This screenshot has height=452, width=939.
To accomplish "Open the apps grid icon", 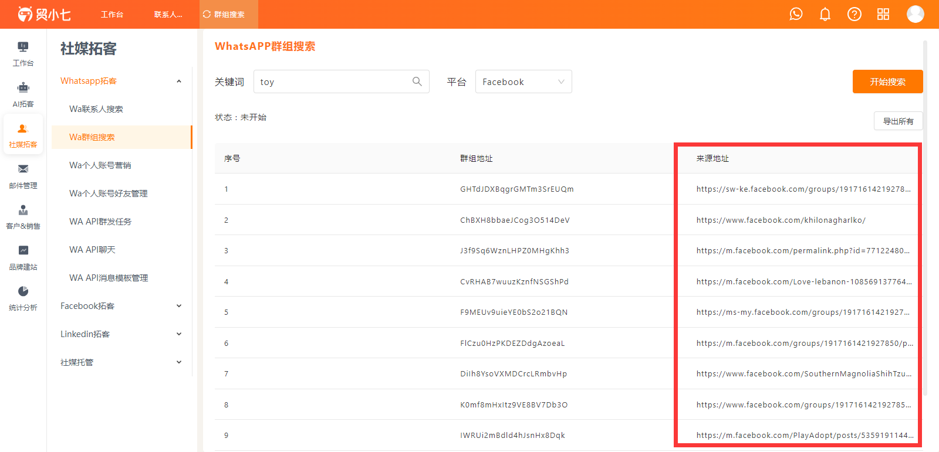I will (x=883, y=14).
